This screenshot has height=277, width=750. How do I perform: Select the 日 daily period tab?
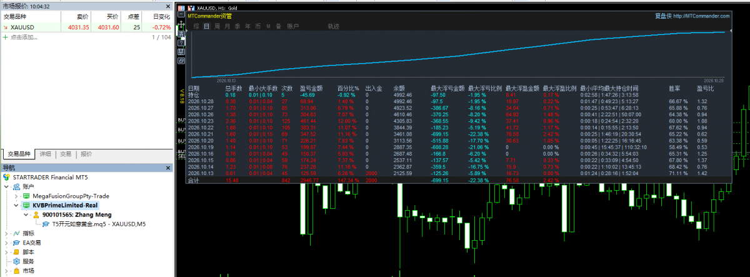pos(206,26)
